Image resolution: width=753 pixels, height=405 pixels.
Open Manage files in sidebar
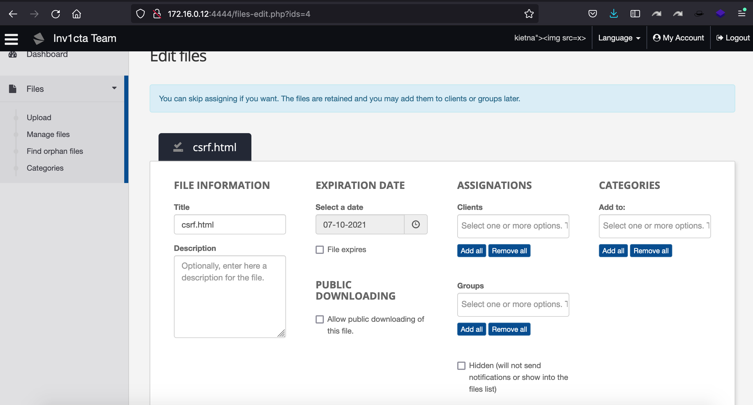click(48, 134)
